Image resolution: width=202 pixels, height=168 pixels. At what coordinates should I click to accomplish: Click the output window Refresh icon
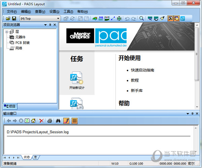tap(27, 121)
